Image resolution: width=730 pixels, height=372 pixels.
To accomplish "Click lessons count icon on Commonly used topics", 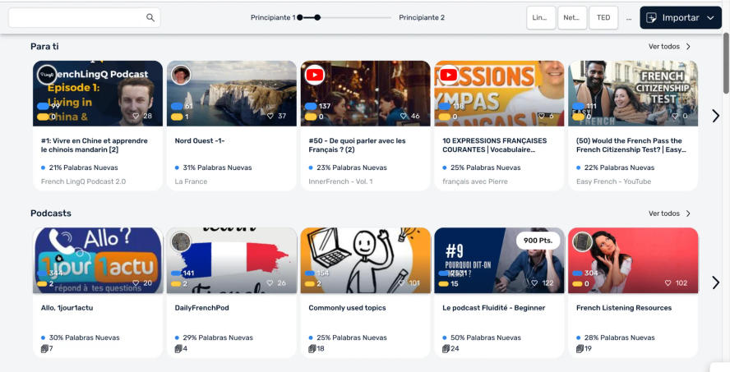I will pyautogui.click(x=312, y=348).
